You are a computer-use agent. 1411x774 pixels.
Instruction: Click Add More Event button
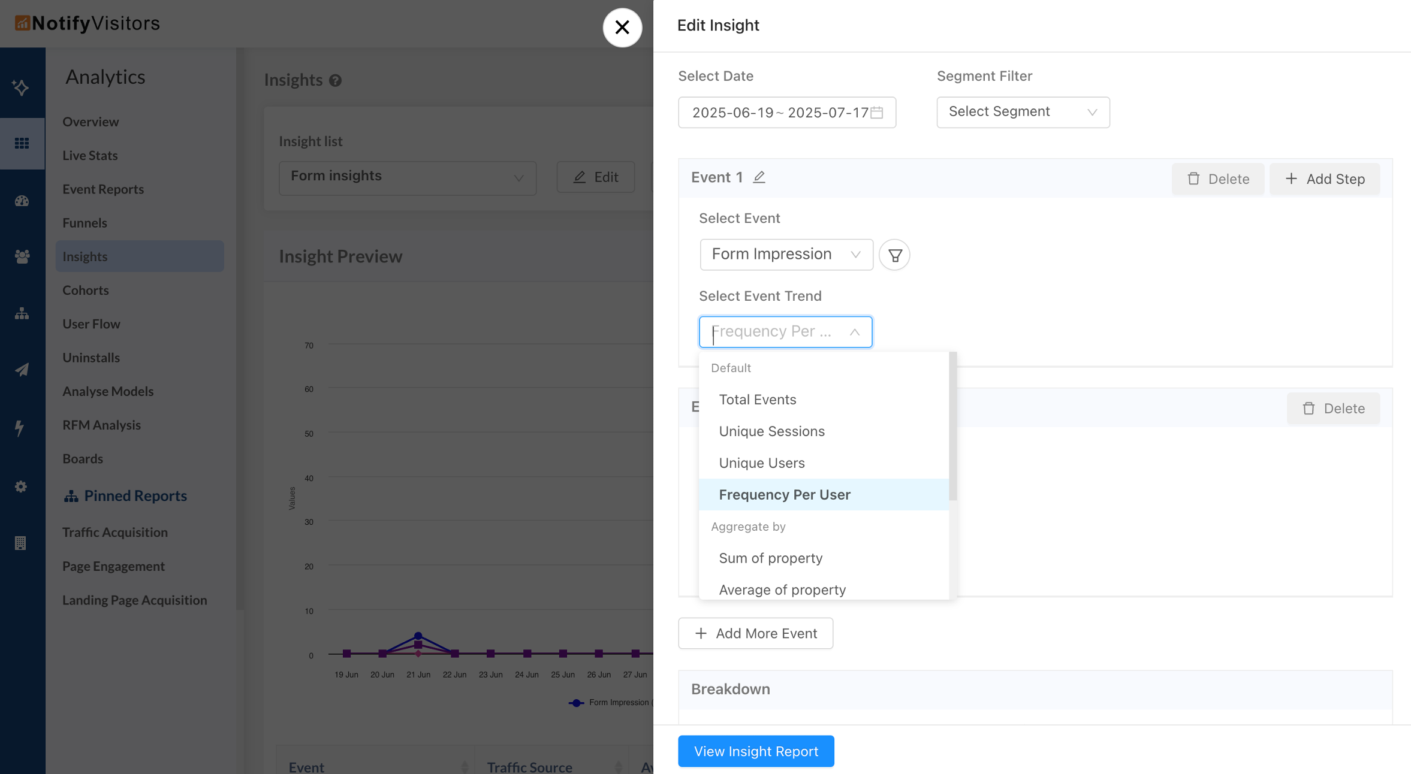(x=755, y=633)
